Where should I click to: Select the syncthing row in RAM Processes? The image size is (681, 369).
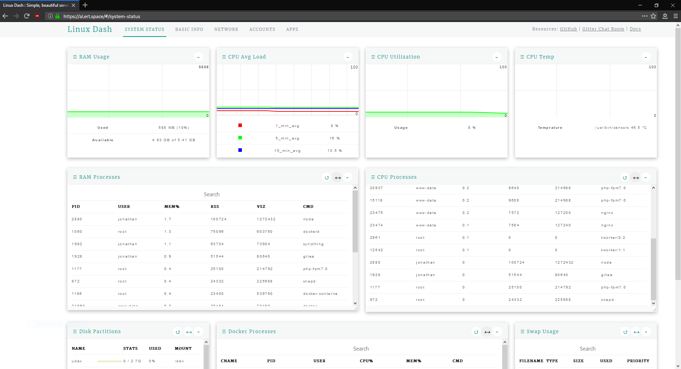coord(210,244)
